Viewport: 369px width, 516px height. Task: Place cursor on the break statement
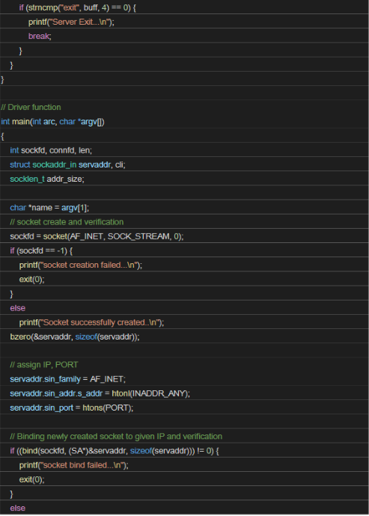point(40,36)
